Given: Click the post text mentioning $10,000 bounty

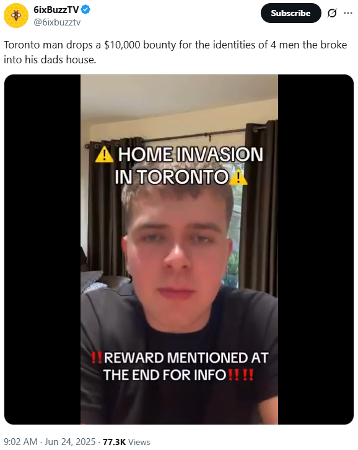Looking at the screenshot, I should (x=175, y=52).
